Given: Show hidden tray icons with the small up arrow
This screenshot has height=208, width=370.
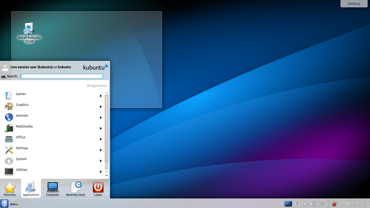Looking at the screenshot, I should [342, 204].
